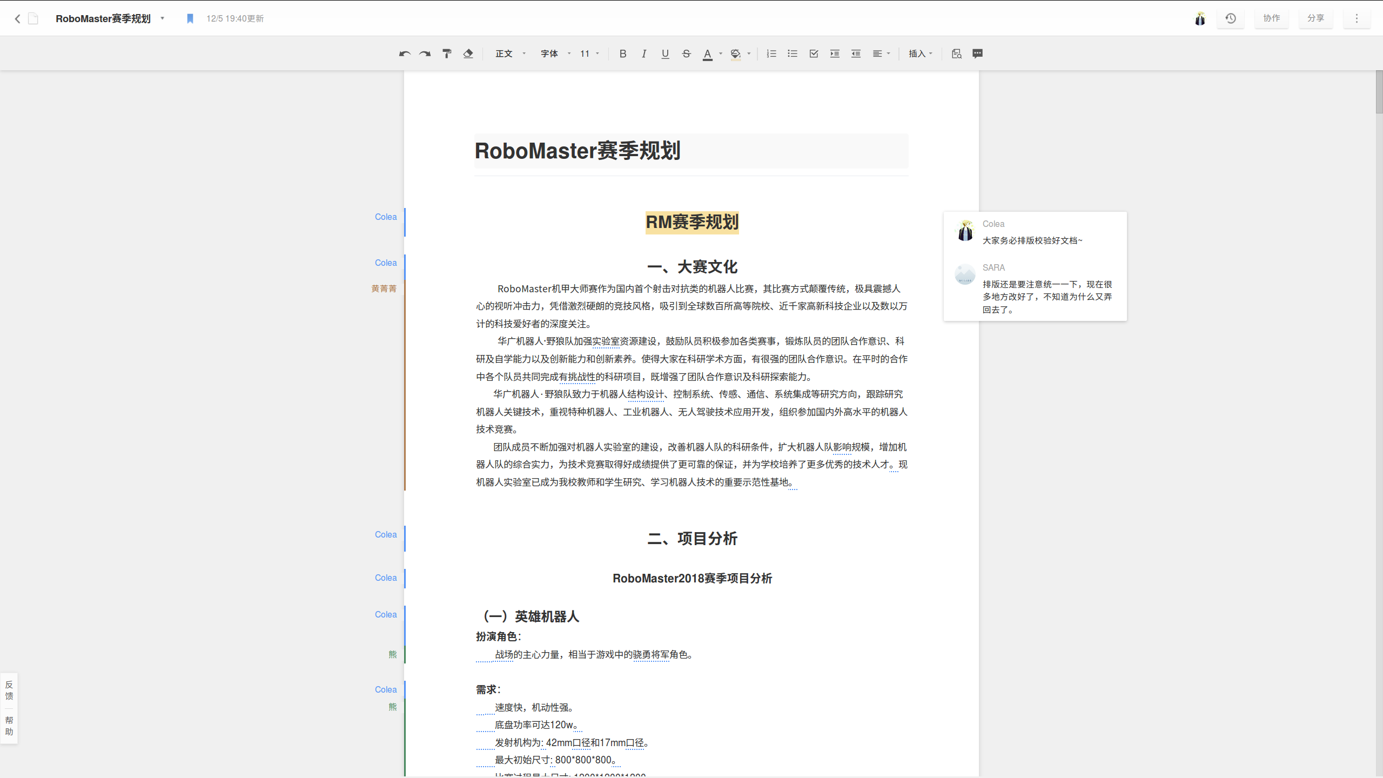This screenshot has width=1383, height=778.
Task: Open SARA's comment about 排版
Action: click(1047, 297)
